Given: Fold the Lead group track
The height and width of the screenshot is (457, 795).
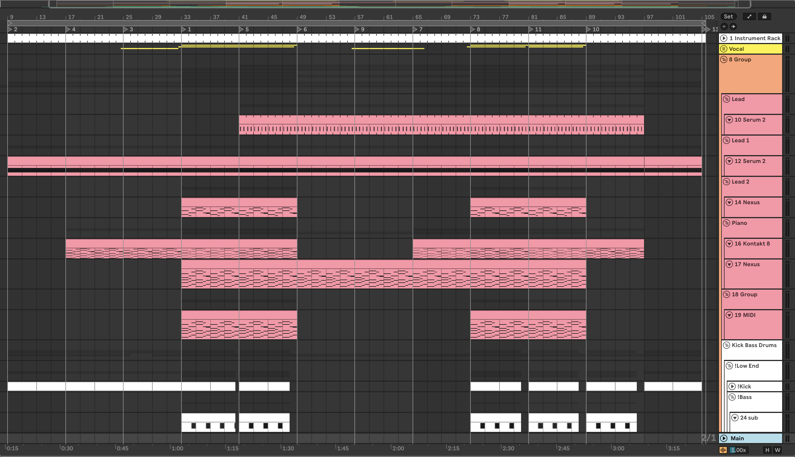Looking at the screenshot, I should (x=727, y=99).
